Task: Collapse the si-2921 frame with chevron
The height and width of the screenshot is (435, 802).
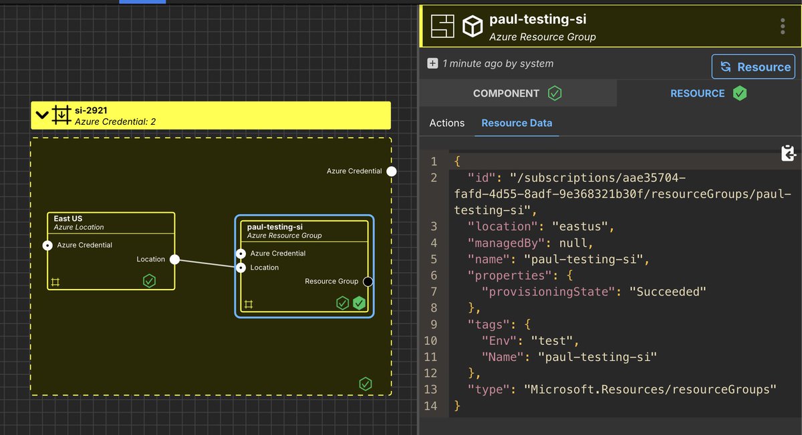Action: click(x=42, y=115)
